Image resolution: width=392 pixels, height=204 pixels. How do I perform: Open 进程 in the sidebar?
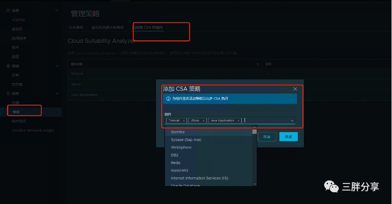(x=15, y=56)
